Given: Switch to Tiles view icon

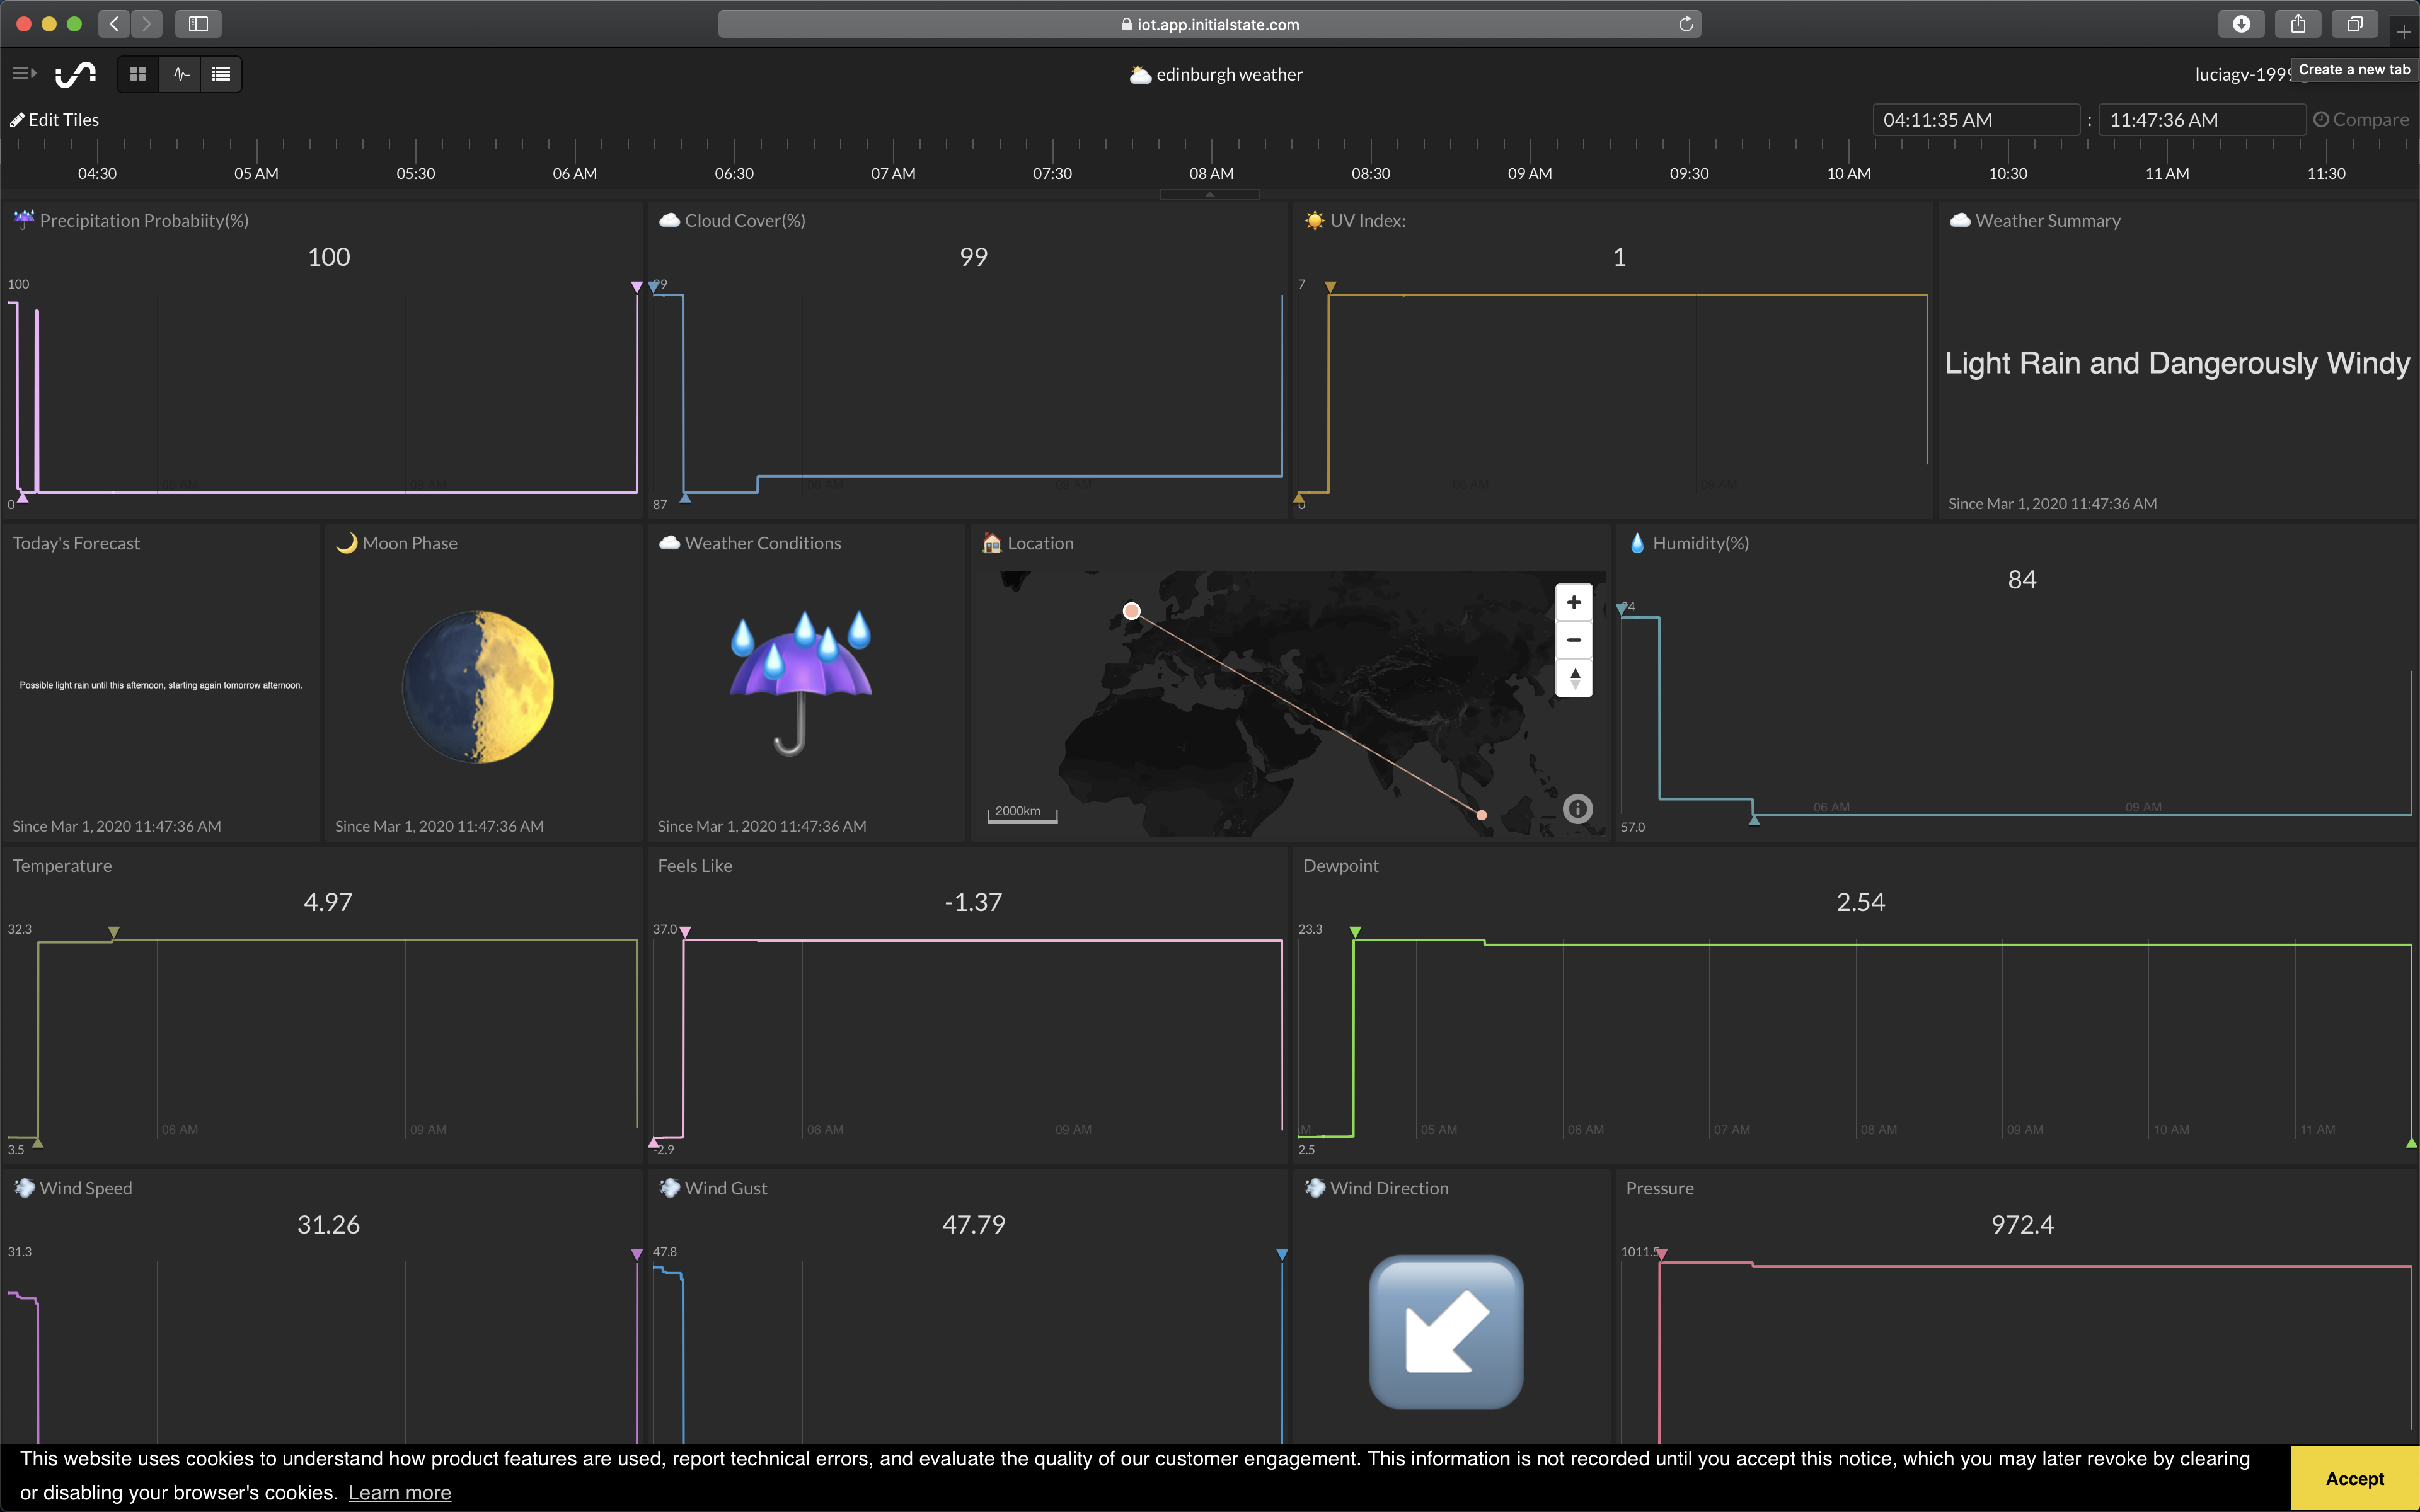Looking at the screenshot, I should click(x=138, y=74).
